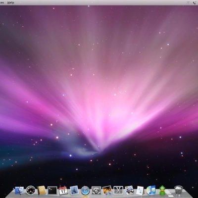
Task: Open the text document icon in dock
Action: (x=140, y=191)
